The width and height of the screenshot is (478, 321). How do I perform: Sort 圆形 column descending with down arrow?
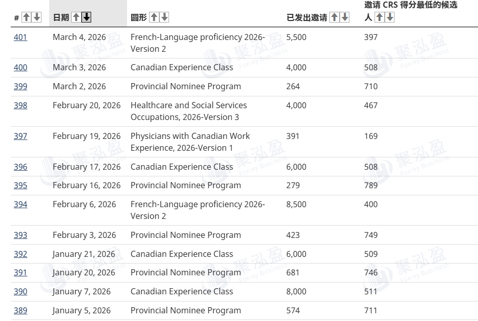(164, 17)
